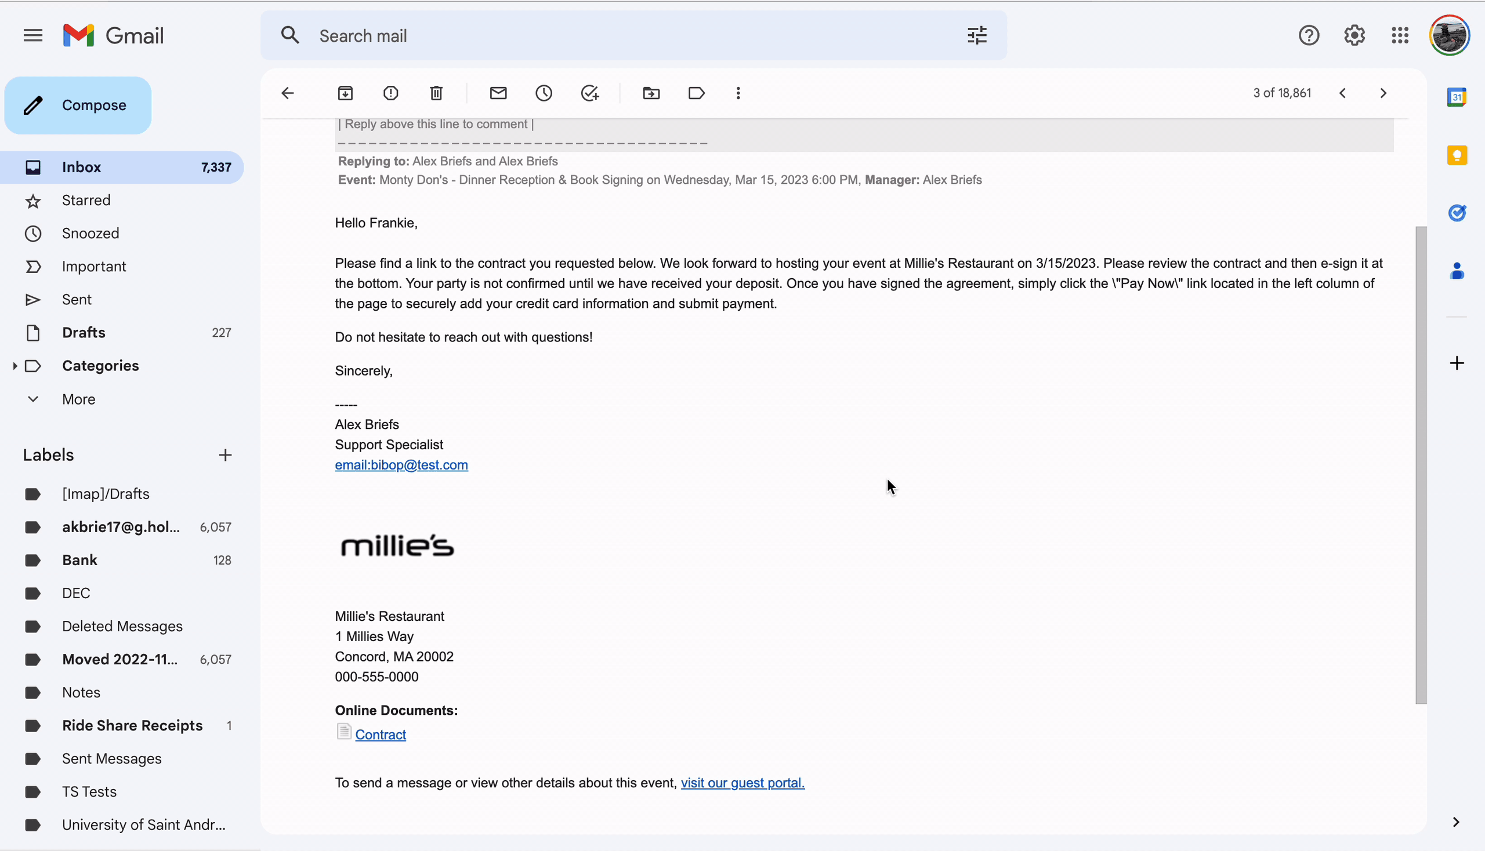This screenshot has height=851, width=1485.
Task: Create a new label plus button
Action: [x=225, y=454]
